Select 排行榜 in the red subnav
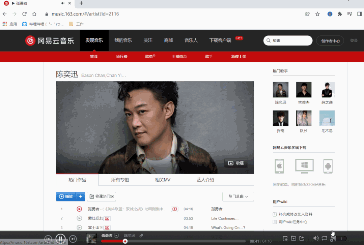Screen dimensions: 364x245 click(122, 57)
